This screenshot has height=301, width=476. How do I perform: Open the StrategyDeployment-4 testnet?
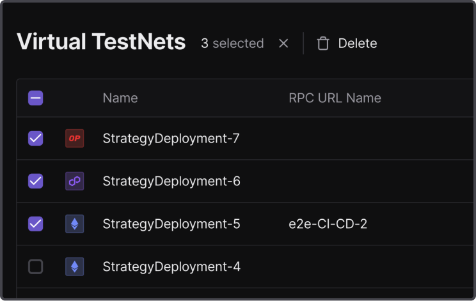pyautogui.click(x=171, y=266)
